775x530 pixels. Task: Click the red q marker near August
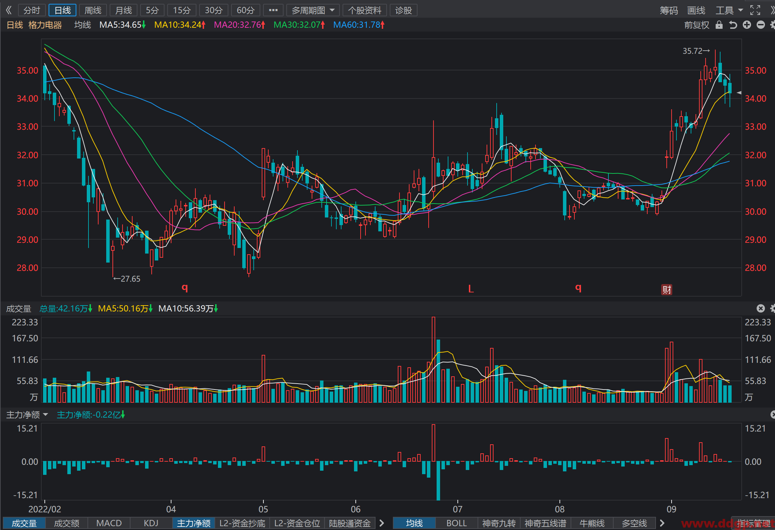578,288
